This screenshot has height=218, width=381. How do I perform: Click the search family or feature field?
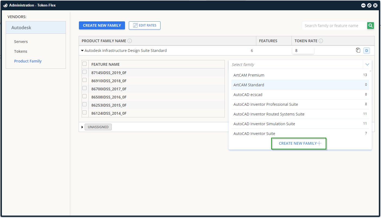[334, 26]
